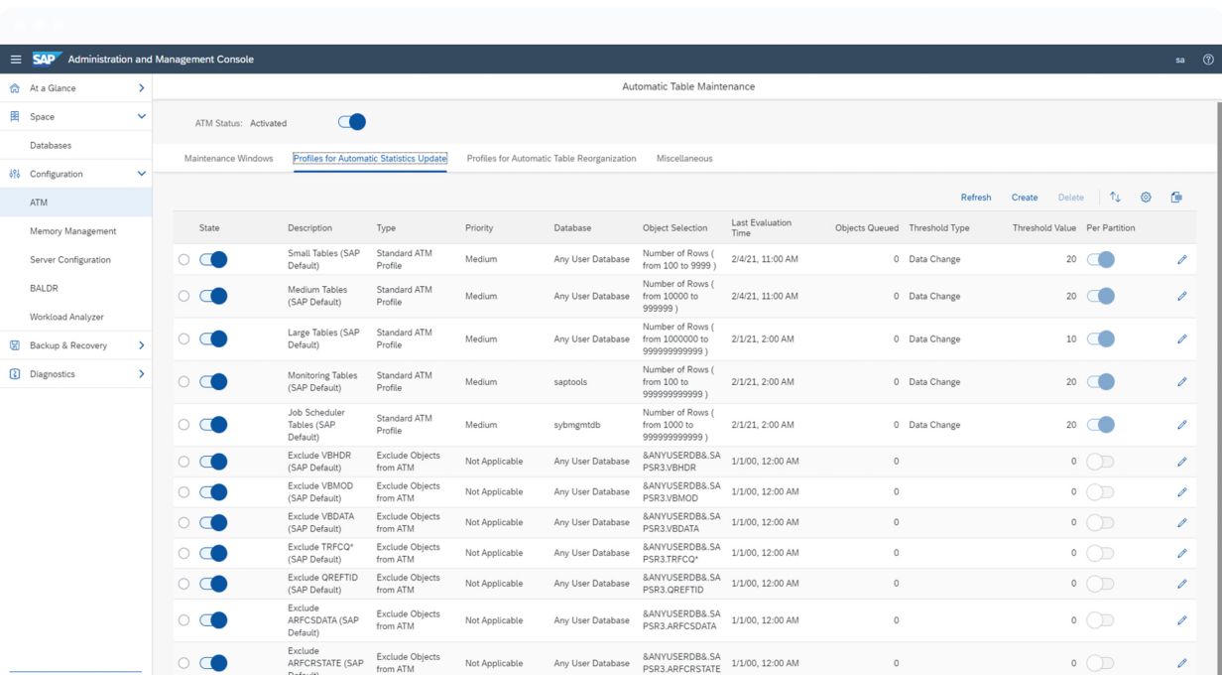1222x675 pixels.
Task: Select the radio button for Large Tables row
Action: (x=183, y=339)
